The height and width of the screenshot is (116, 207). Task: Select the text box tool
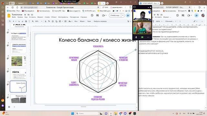click(49, 21)
